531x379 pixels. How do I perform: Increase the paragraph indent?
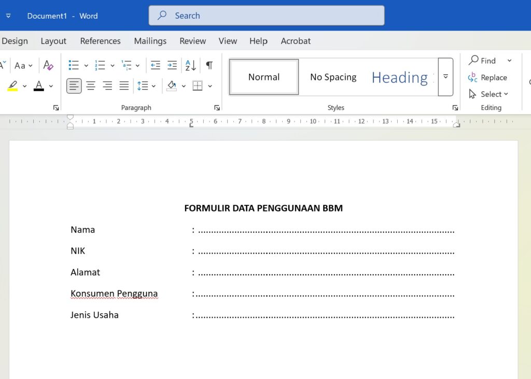[172, 65]
